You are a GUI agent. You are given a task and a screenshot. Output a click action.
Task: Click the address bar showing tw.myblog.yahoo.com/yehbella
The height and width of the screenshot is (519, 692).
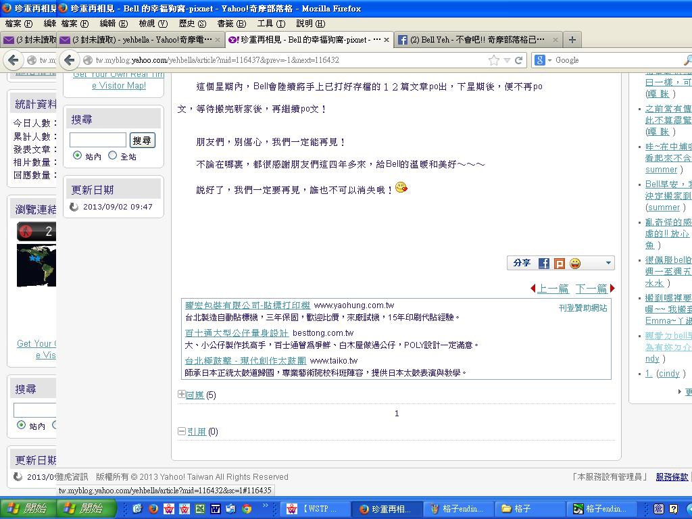coord(289,60)
